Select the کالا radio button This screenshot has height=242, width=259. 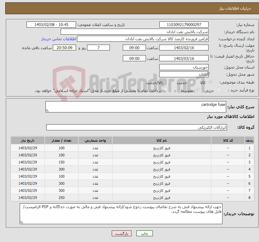tap(210, 82)
